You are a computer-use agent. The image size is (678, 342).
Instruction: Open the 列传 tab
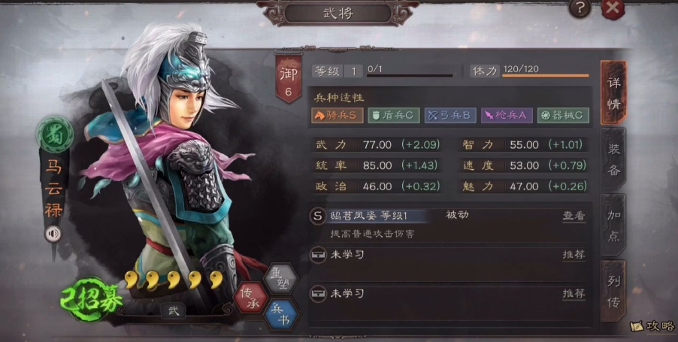pyautogui.click(x=613, y=292)
